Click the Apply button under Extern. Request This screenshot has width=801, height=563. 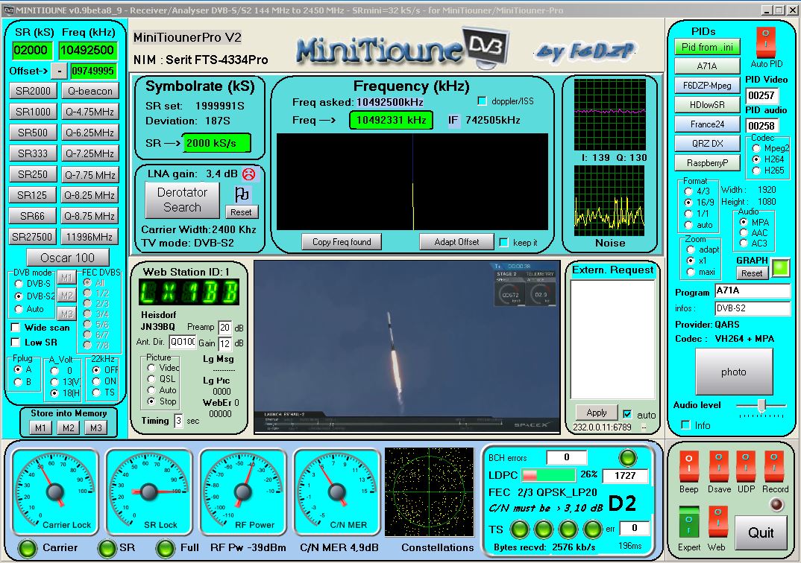[596, 413]
